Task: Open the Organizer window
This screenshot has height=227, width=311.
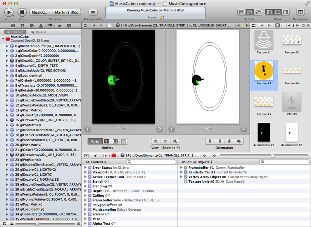Action: pyautogui.click(x=300, y=12)
